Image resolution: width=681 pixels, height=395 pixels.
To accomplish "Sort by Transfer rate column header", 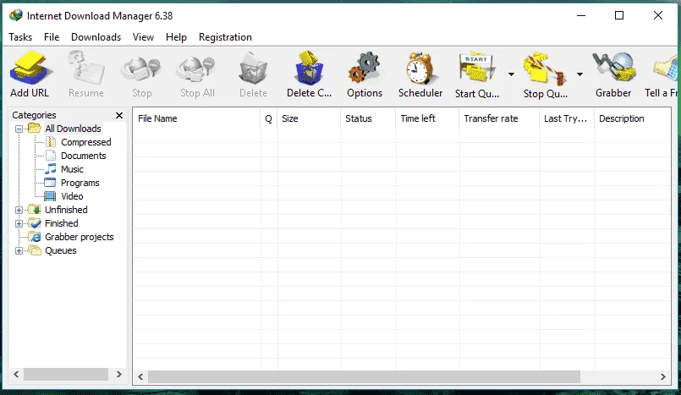I will (x=499, y=118).
